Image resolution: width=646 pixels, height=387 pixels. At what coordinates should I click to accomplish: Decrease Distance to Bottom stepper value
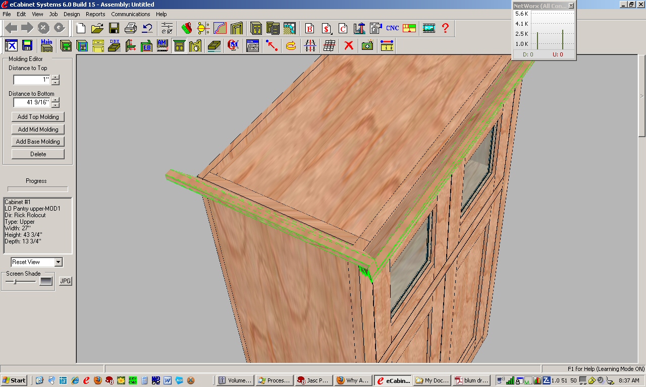click(x=56, y=105)
